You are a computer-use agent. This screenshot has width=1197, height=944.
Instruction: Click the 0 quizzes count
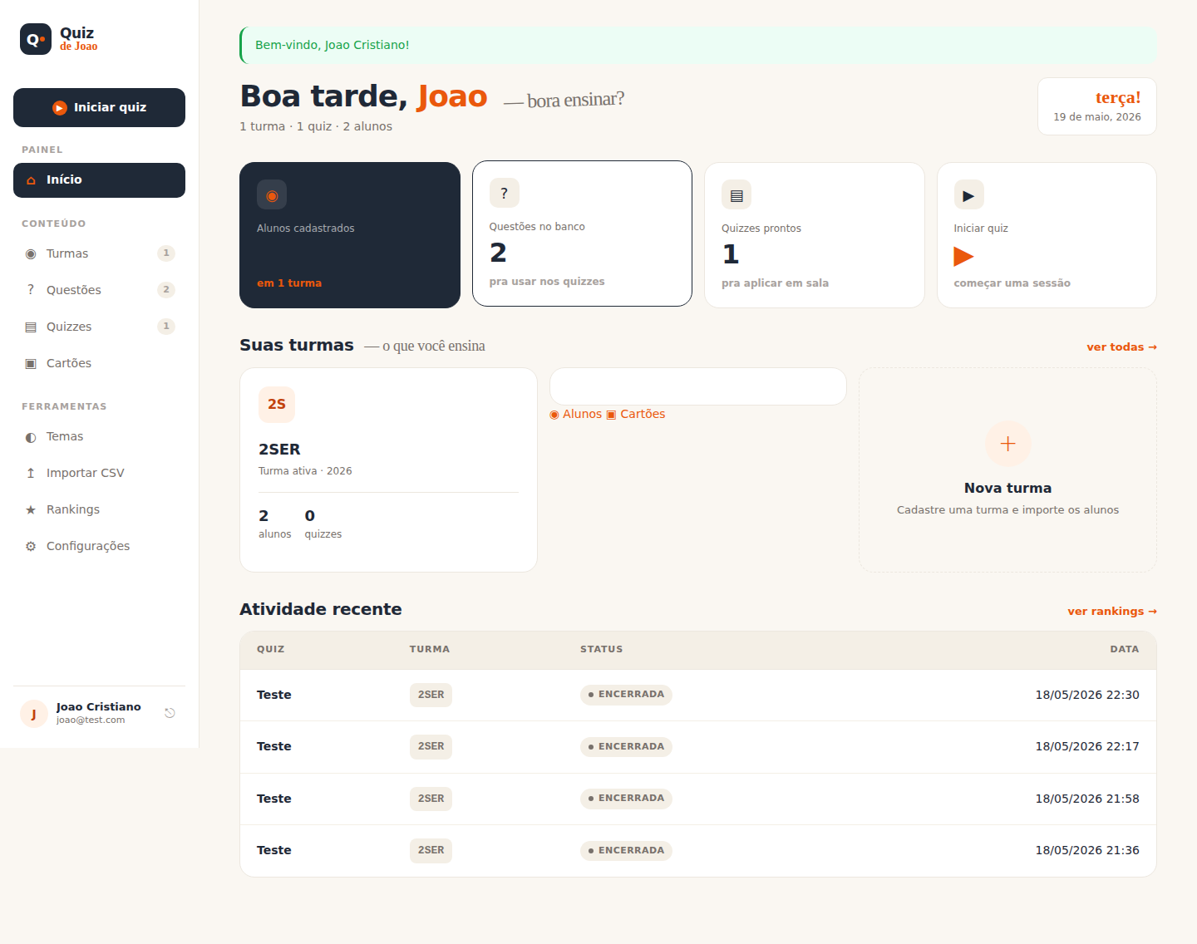[323, 524]
